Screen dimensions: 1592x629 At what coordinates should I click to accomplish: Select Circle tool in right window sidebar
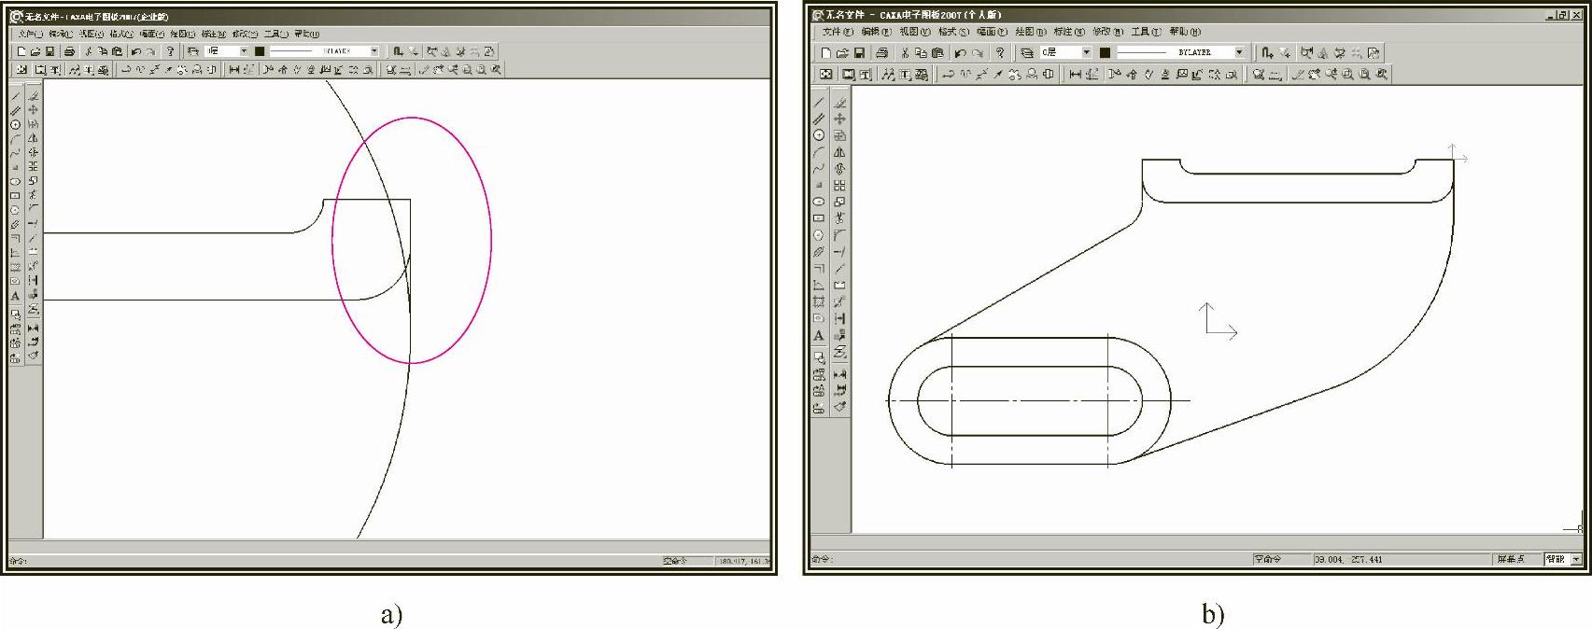(x=819, y=135)
